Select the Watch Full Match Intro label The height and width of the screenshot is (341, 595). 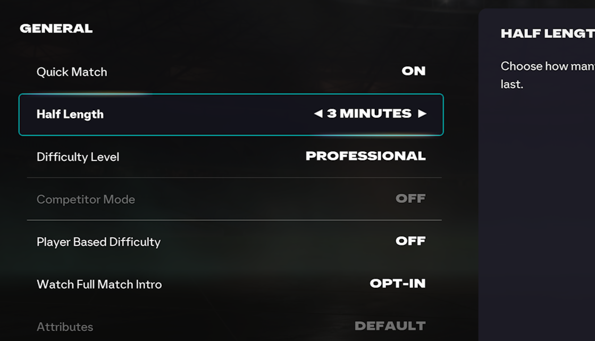99,285
